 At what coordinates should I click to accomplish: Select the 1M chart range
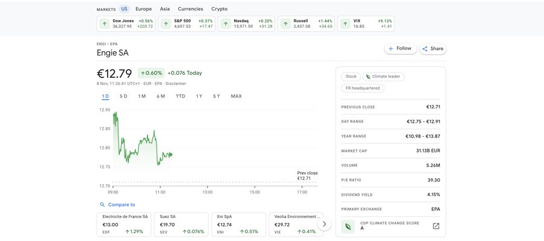pyautogui.click(x=141, y=96)
